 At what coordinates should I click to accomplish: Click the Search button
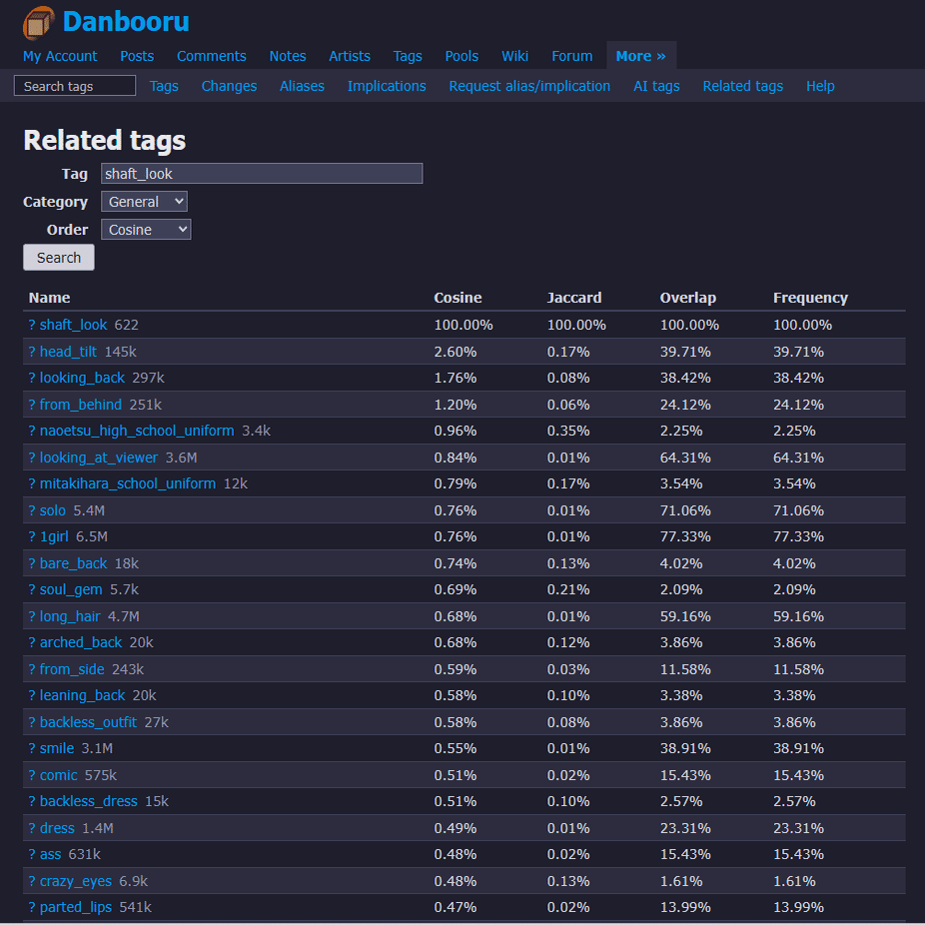(x=58, y=257)
